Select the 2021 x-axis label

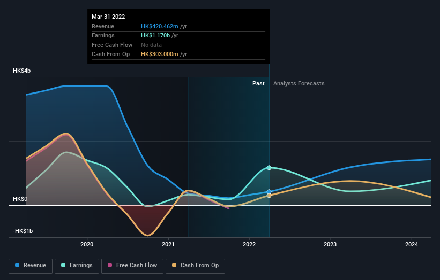168,245
